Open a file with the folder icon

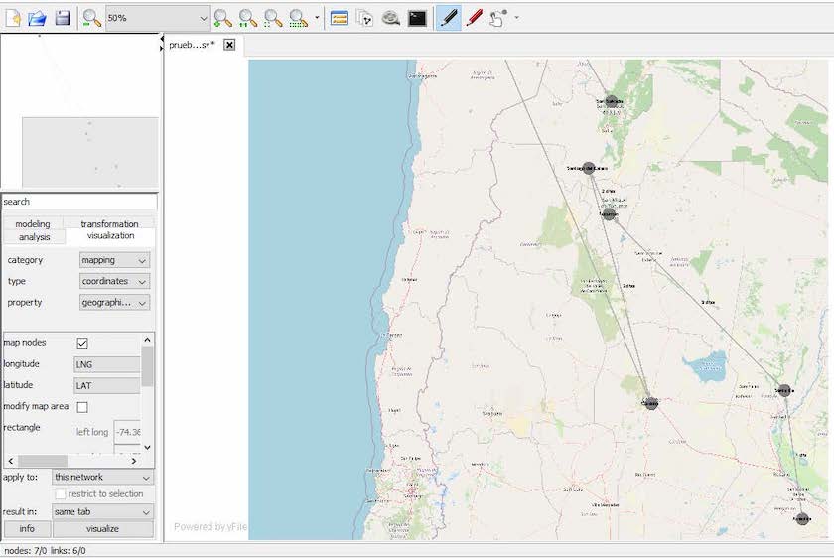pyautogui.click(x=38, y=18)
